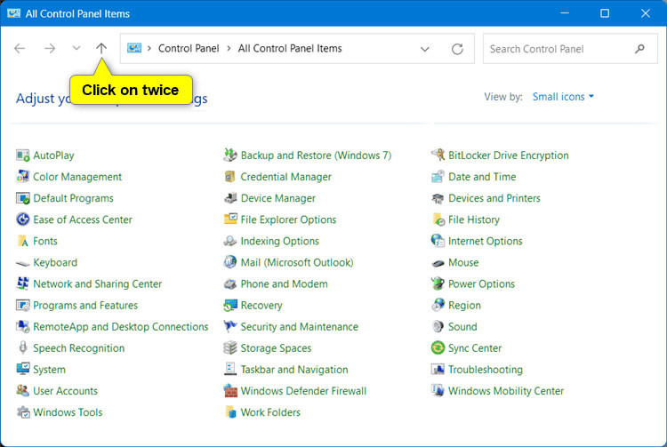
Task: Click the Speech Recognition microphone icon
Action: [x=23, y=348]
